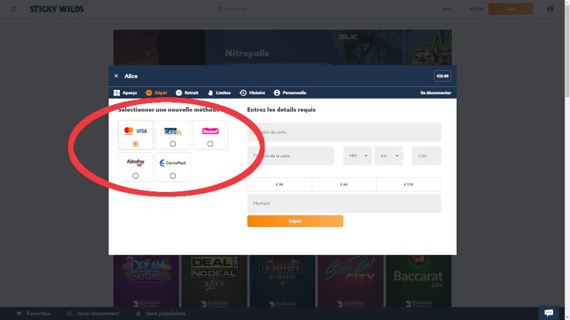Open the AA expiry year dropdown
570x320 pixels.
[x=388, y=156]
